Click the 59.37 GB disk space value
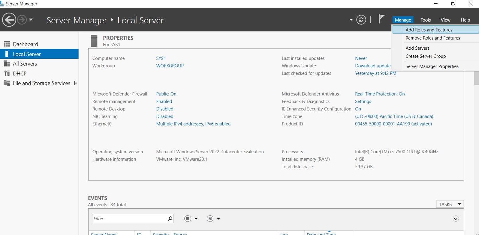Screen dimensions: 479x235 click(364, 167)
